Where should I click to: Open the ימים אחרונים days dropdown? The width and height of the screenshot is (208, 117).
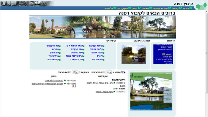pyautogui.click(x=109, y=72)
